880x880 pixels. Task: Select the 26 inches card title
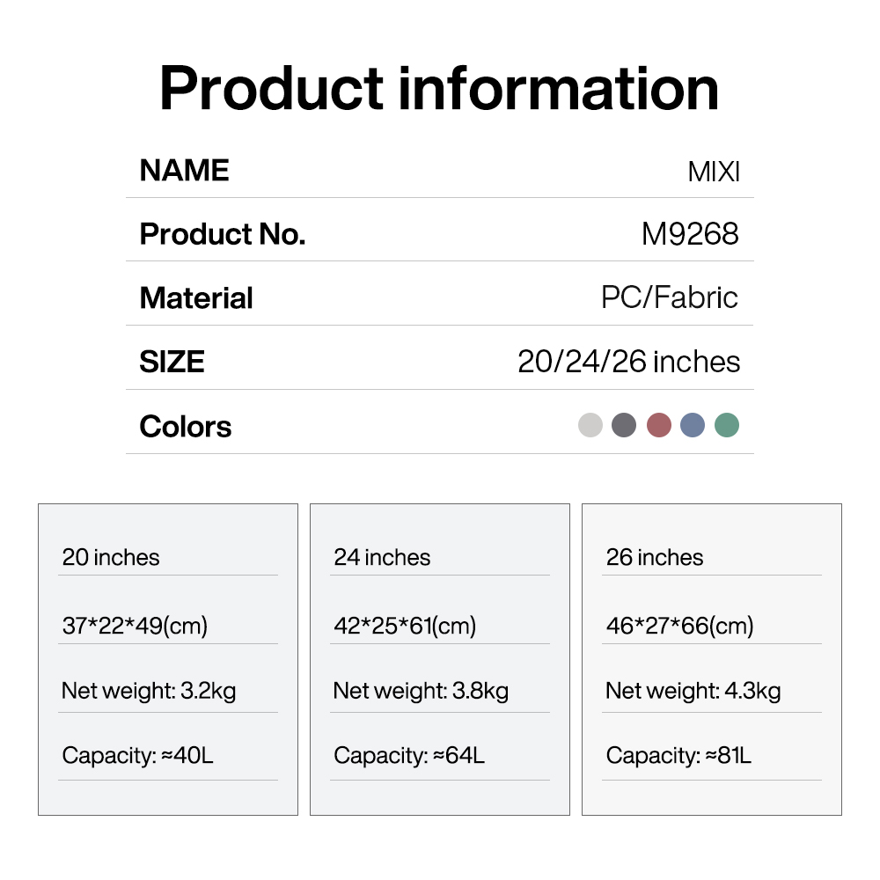655,557
